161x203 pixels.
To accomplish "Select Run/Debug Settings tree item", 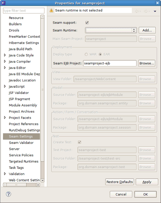I will (24, 130).
